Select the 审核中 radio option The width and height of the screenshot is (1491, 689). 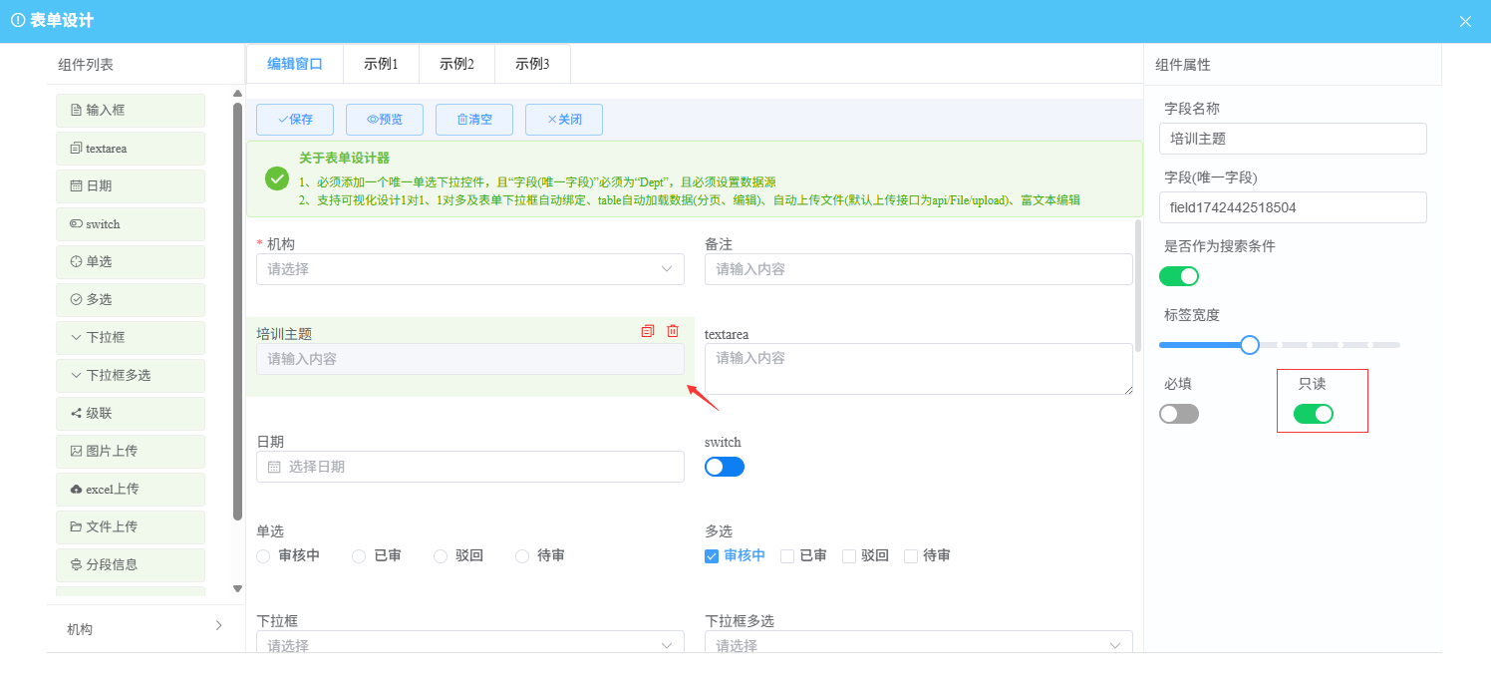263,556
